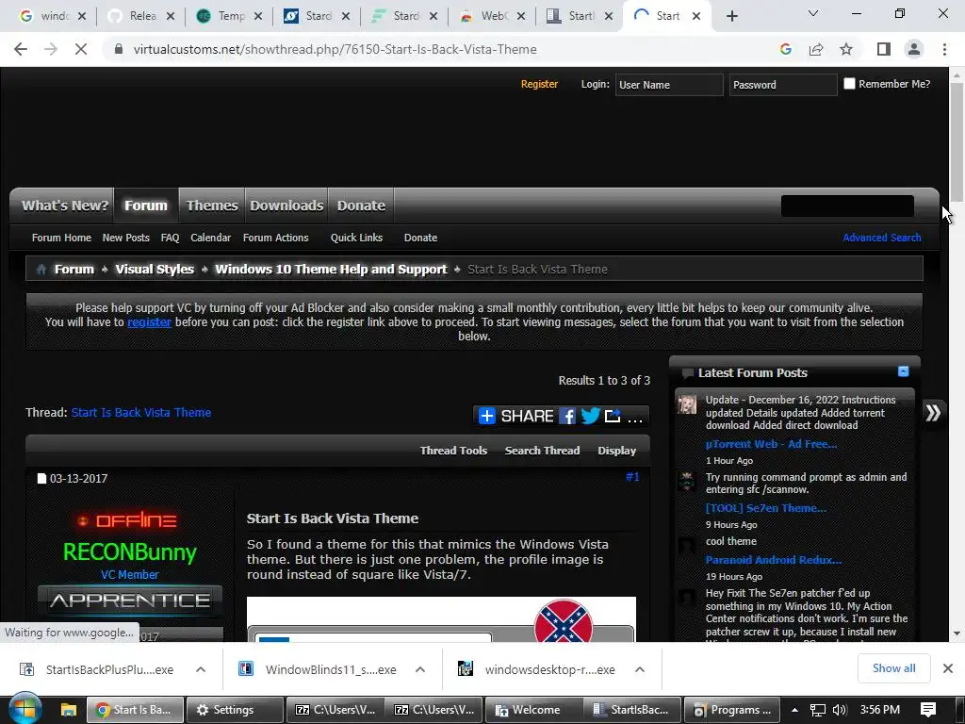965x724 pixels.
Task: Open File Explorer from the taskbar
Action: (x=68, y=710)
